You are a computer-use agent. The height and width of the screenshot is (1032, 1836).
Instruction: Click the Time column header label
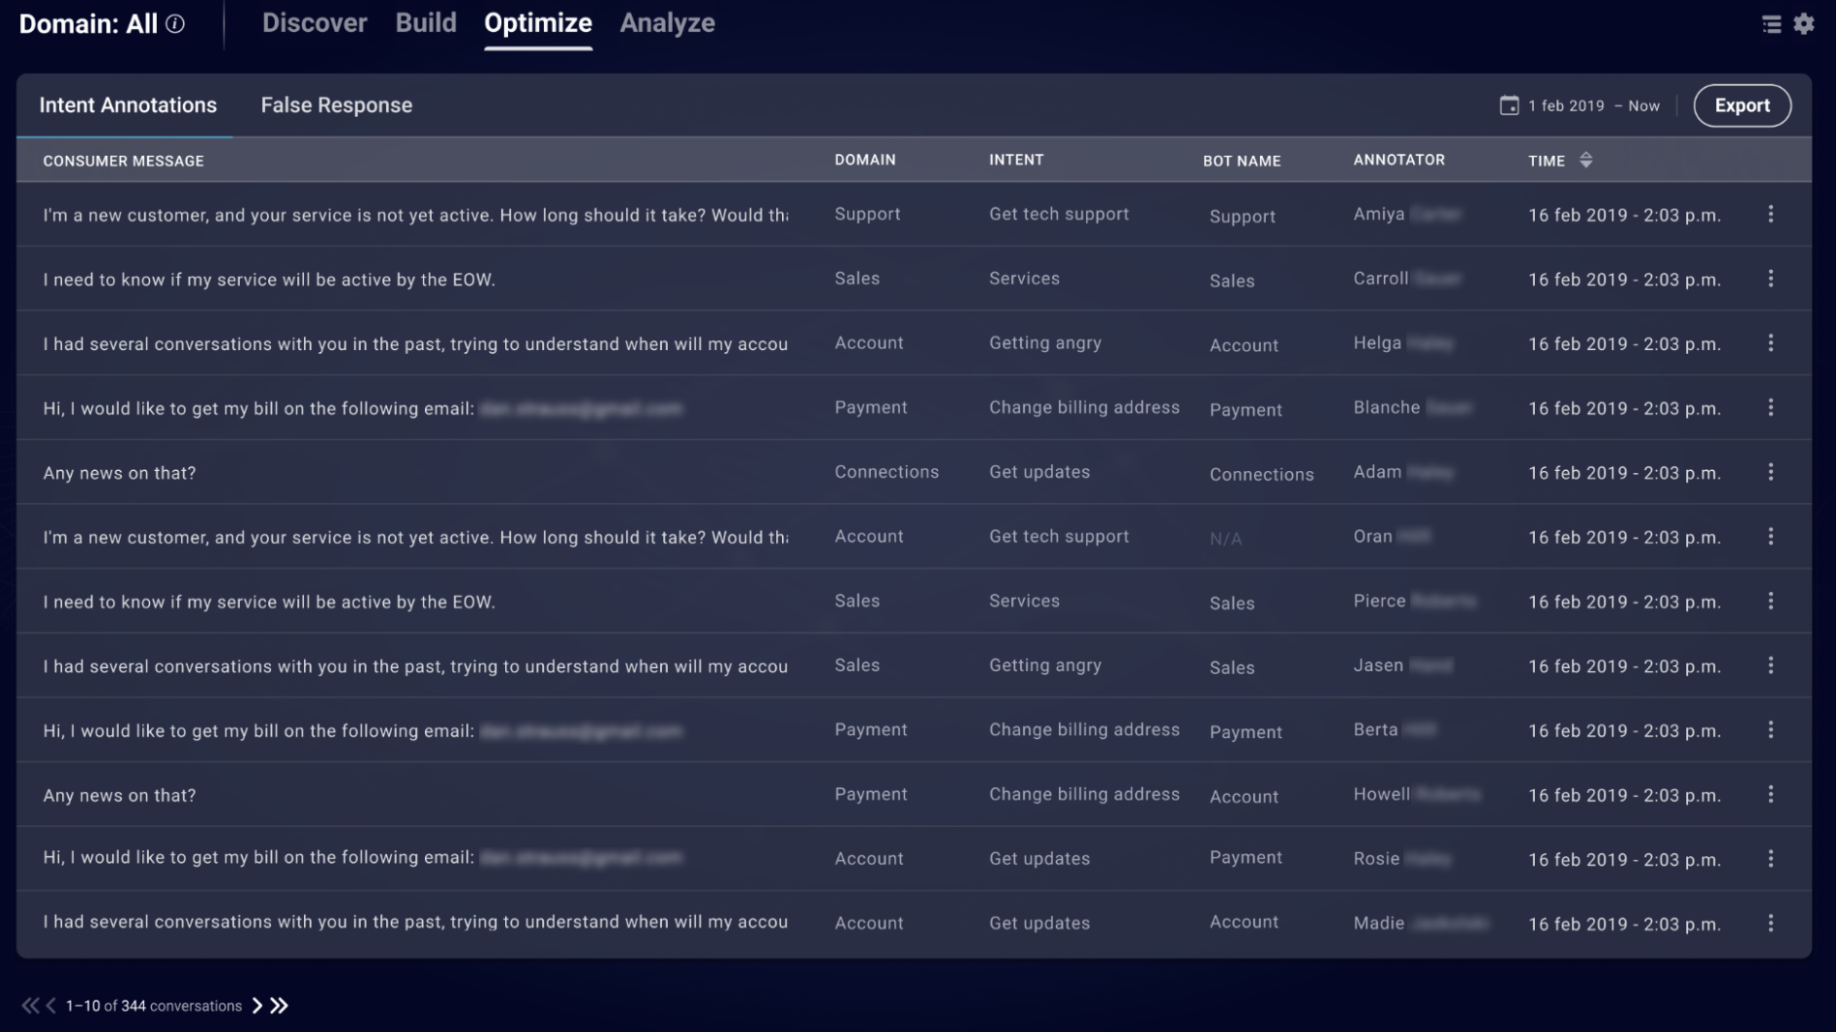tap(1546, 162)
